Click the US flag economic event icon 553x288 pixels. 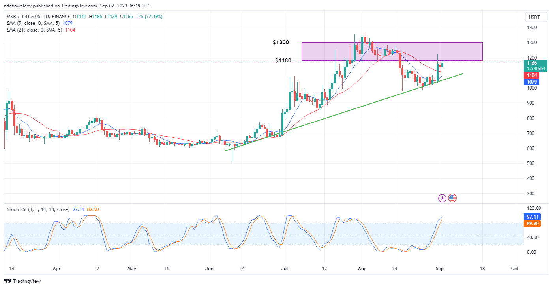click(x=452, y=198)
